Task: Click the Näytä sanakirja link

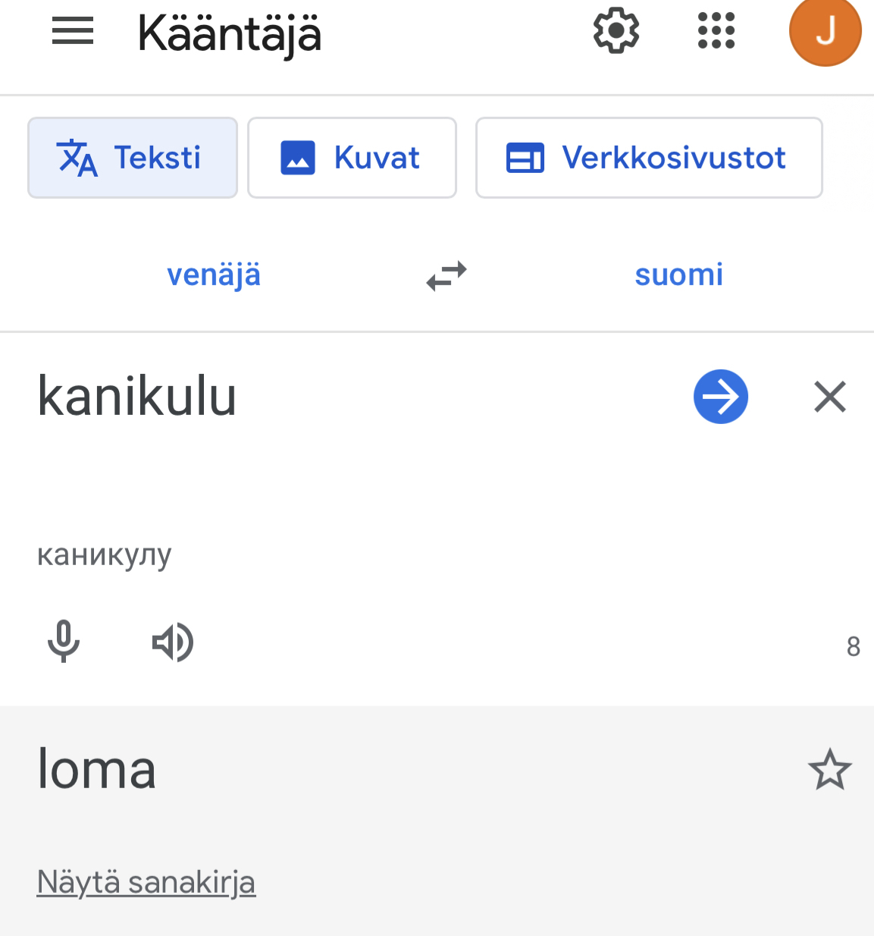Action: pos(146,882)
